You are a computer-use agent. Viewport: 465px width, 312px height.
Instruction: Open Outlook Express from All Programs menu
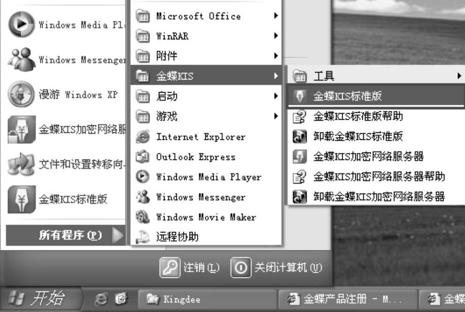click(x=206, y=157)
